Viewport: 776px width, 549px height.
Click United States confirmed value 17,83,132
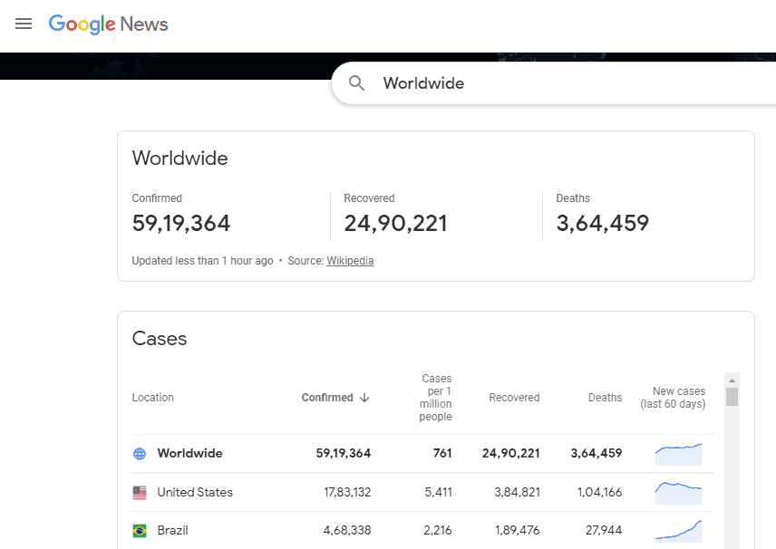pos(347,492)
